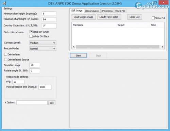
Task: Focus the Country Codes field
Action: click(49, 26)
